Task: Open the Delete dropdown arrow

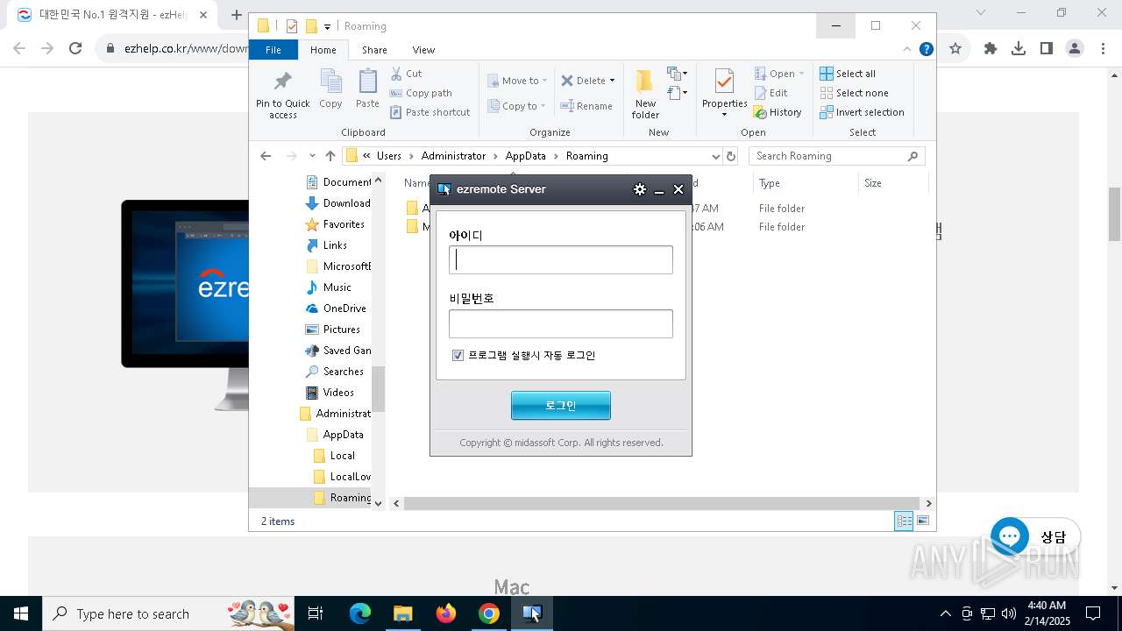Action: [612, 81]
